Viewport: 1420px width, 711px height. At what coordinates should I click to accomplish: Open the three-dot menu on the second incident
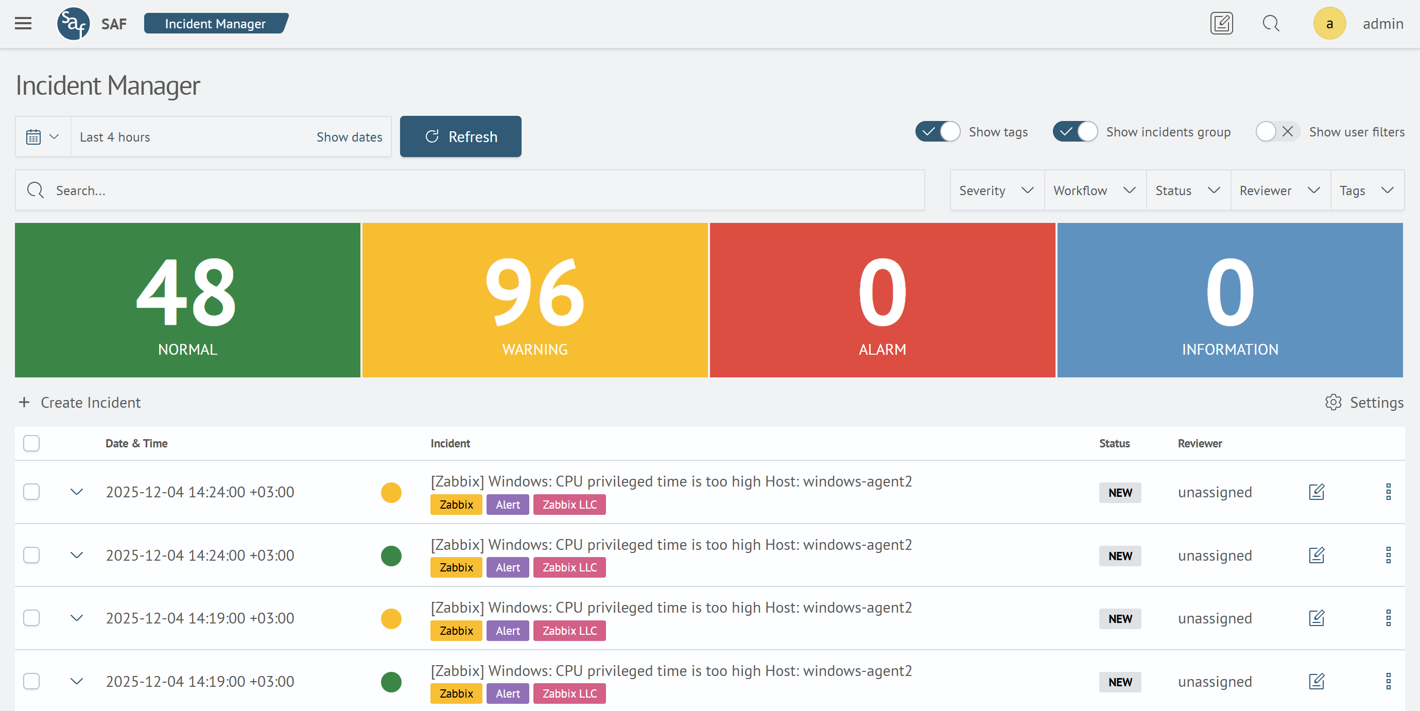pos(1389,555)
